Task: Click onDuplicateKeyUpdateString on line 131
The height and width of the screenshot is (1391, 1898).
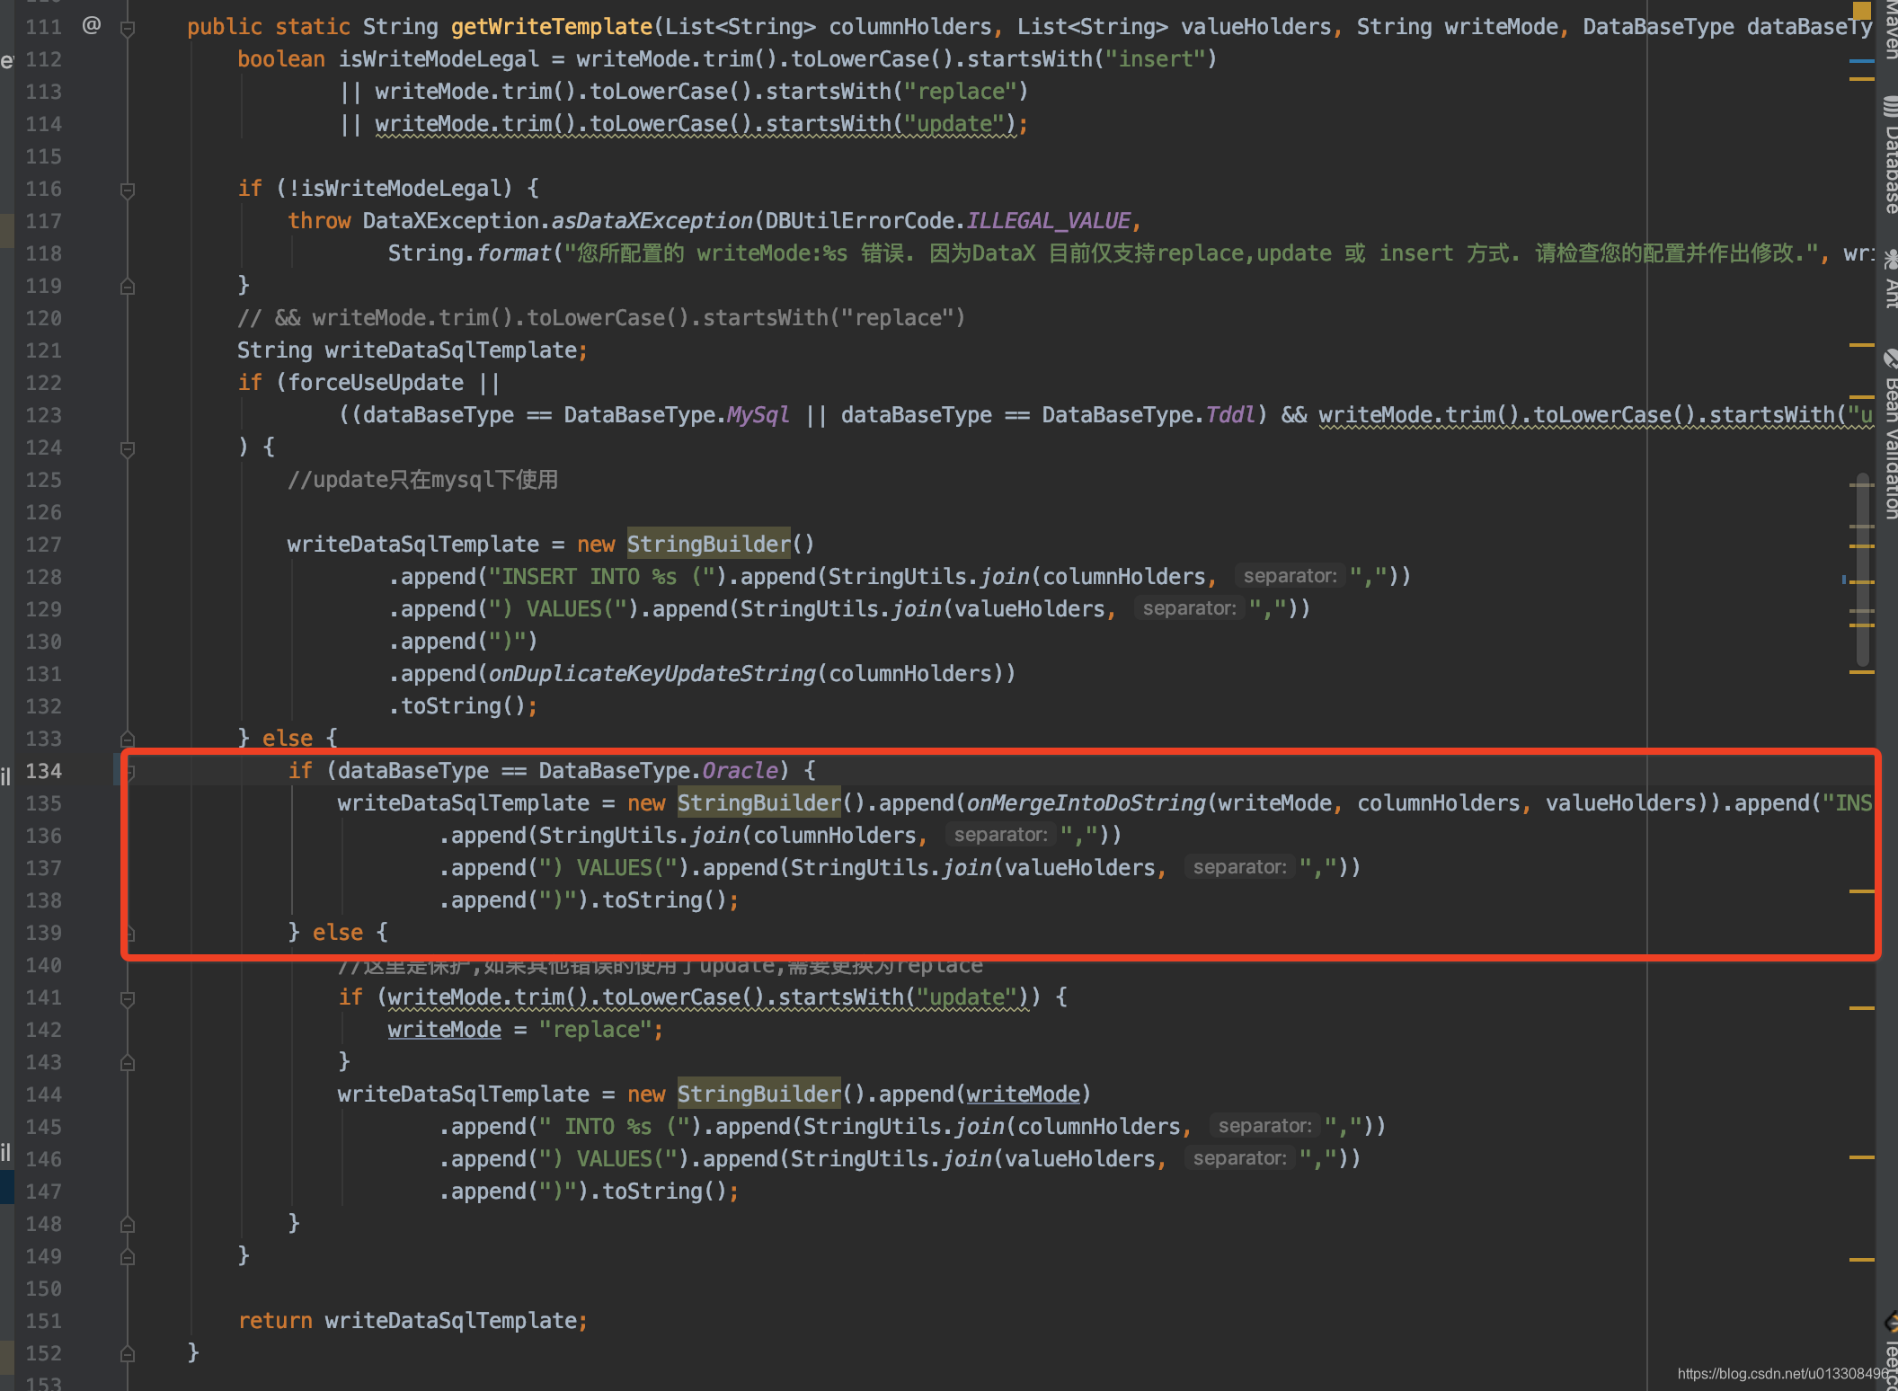Action: pyautogui.click(x=652, y=674)
